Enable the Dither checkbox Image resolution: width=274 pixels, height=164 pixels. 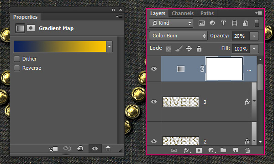click(x=17, y=59)
